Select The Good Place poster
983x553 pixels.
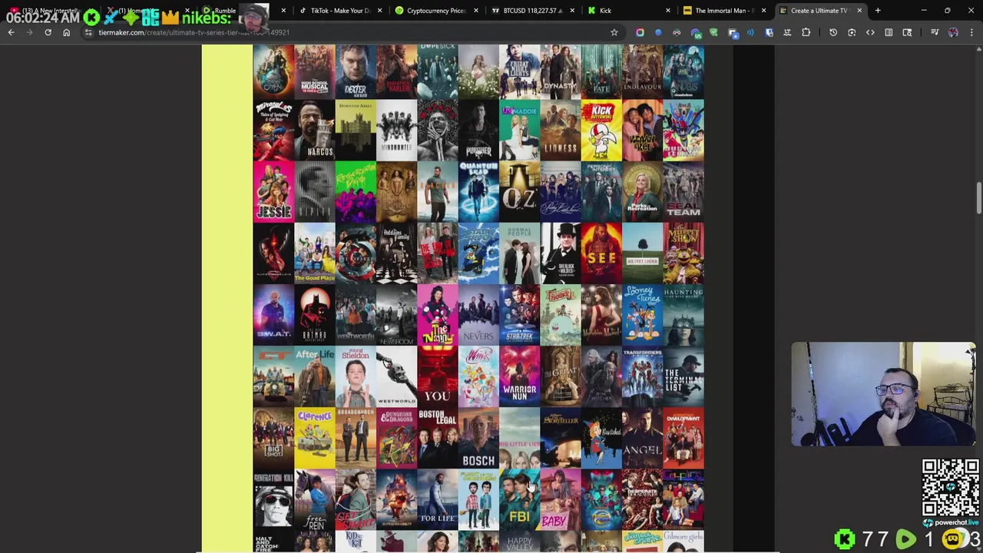pos(315,253)
